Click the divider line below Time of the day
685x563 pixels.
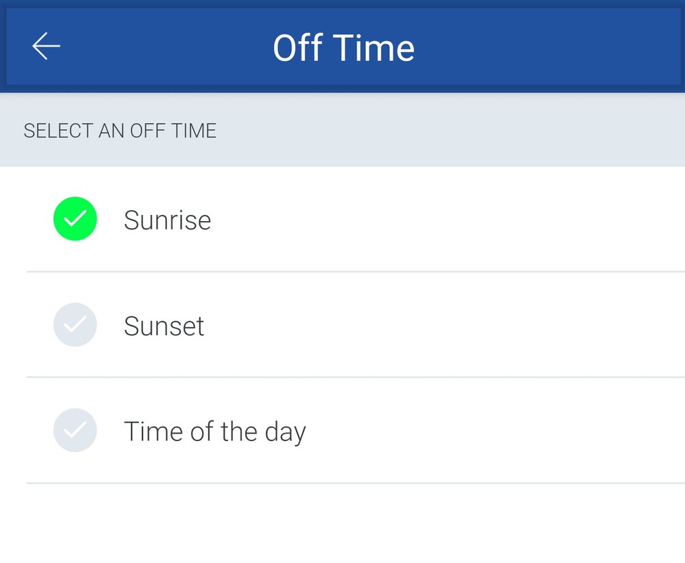(356, 483)
